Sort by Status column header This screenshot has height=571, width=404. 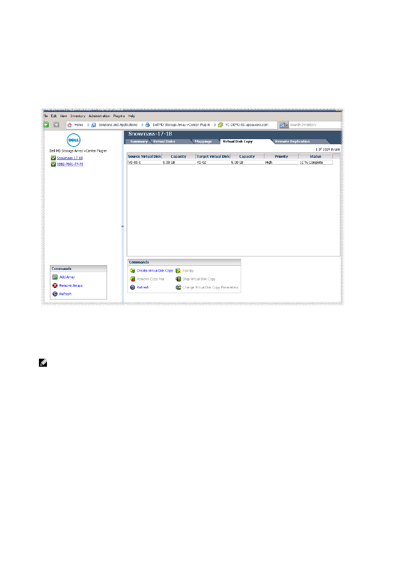316,156
